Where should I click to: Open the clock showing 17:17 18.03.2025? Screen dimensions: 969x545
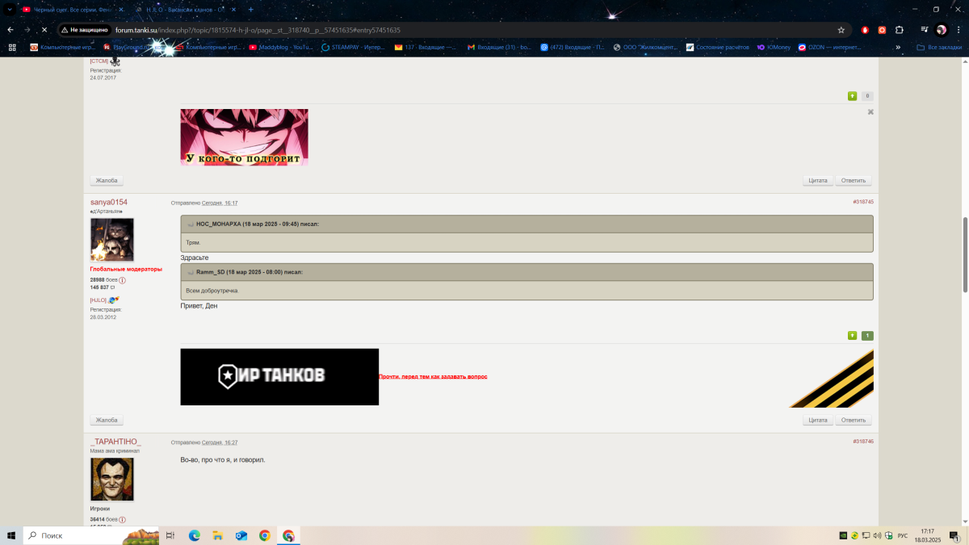pyautogui.click(x=927, y=535)
